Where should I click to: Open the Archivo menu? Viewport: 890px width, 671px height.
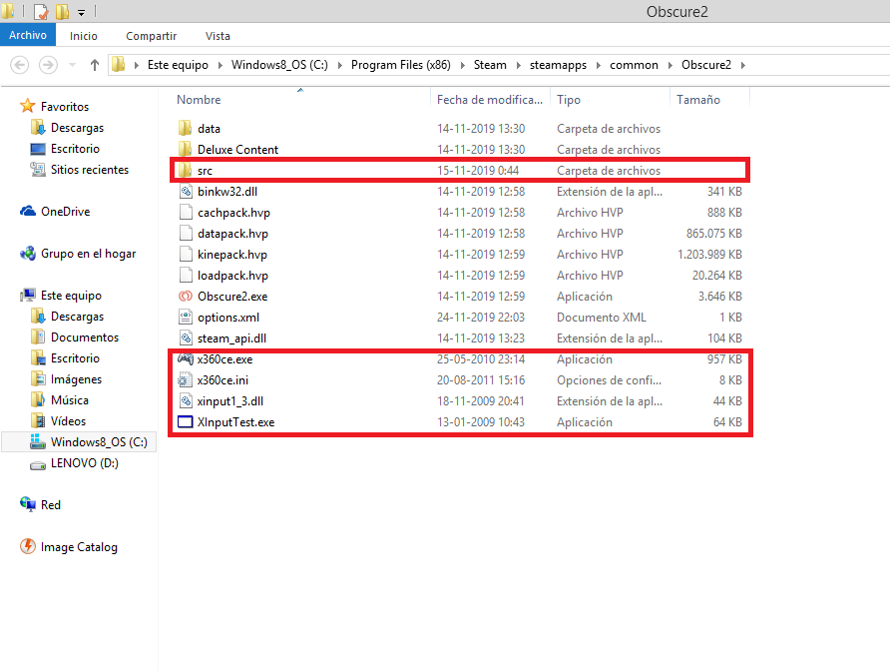[28, 35]
